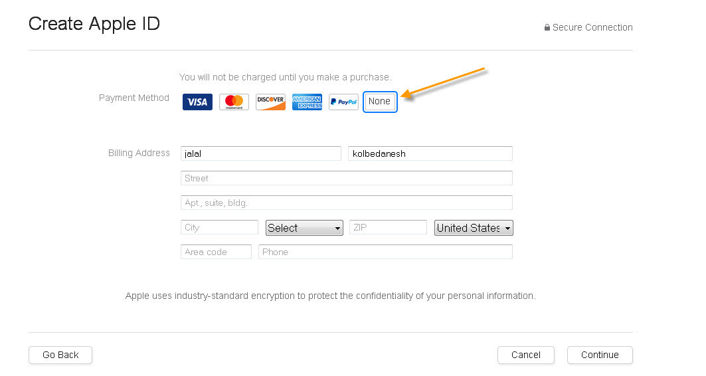Select None as payment method
This screenshot has width=706, height=376.
(x=380, y=102)
